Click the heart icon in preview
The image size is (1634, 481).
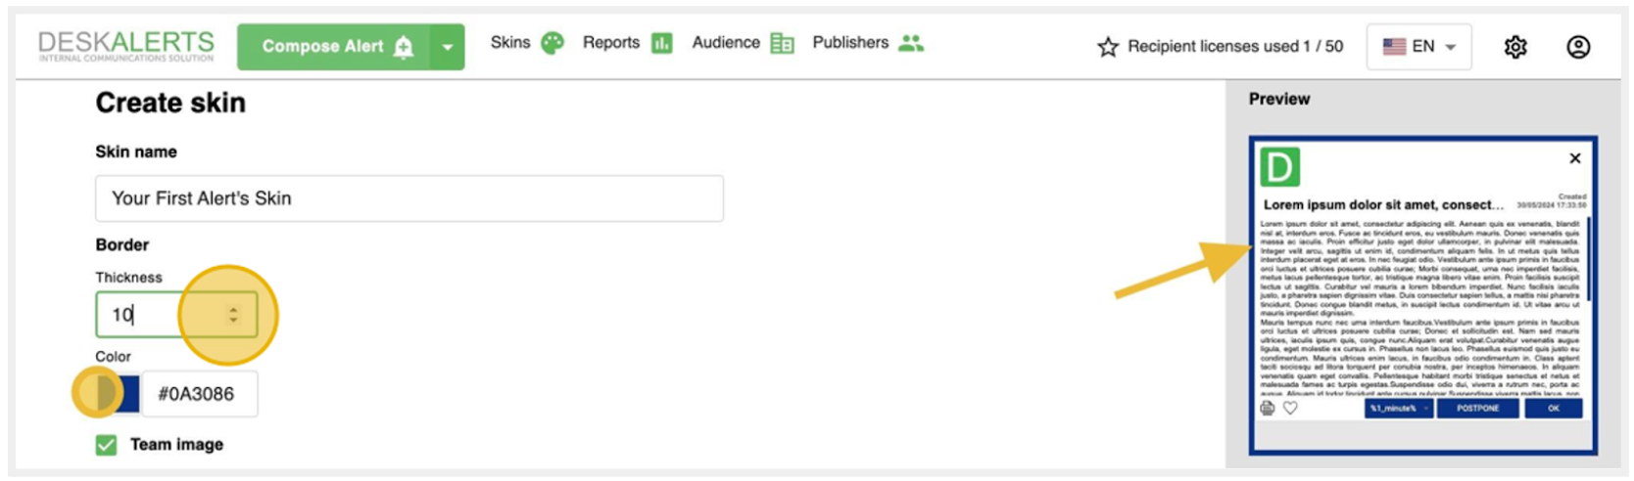pyautogui.click(x=1290, y=408)
